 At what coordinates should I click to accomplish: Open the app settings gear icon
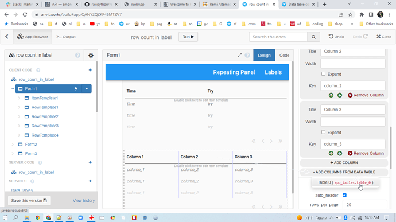click(x=91, y=56)
